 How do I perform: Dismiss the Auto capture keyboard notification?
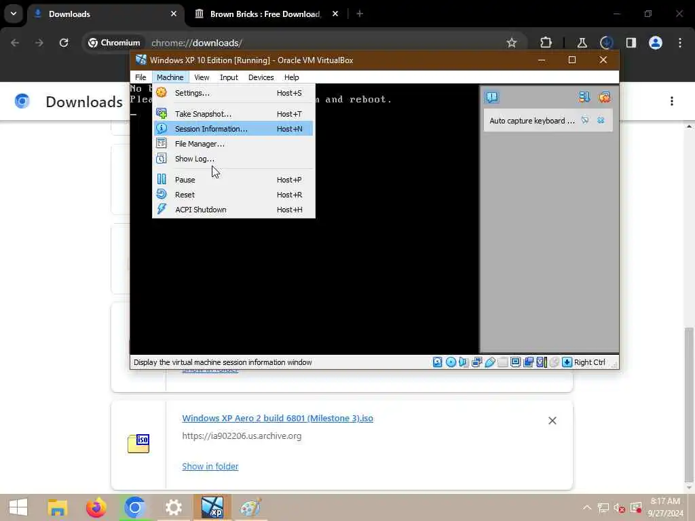(601, 120)
